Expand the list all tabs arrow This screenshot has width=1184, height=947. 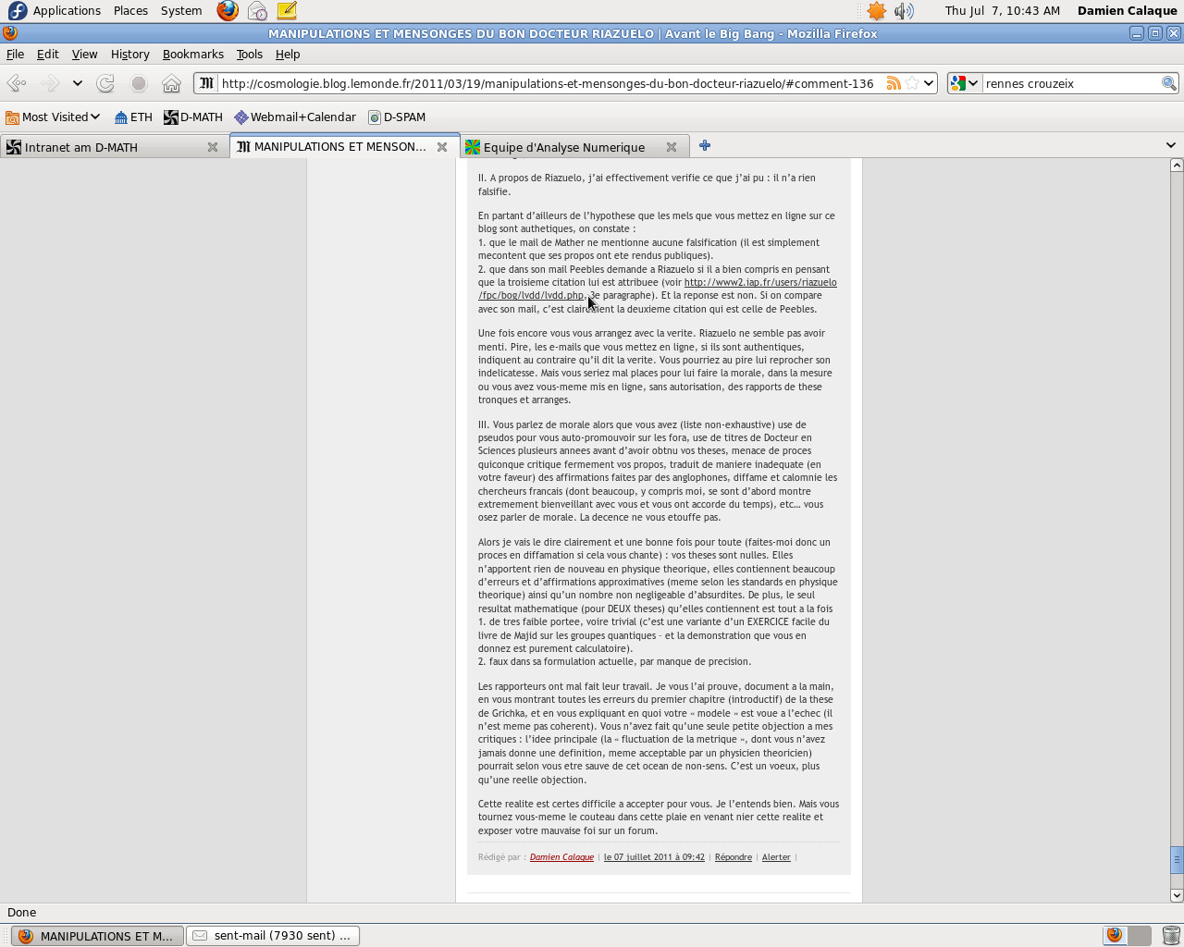pos(1170,145)
